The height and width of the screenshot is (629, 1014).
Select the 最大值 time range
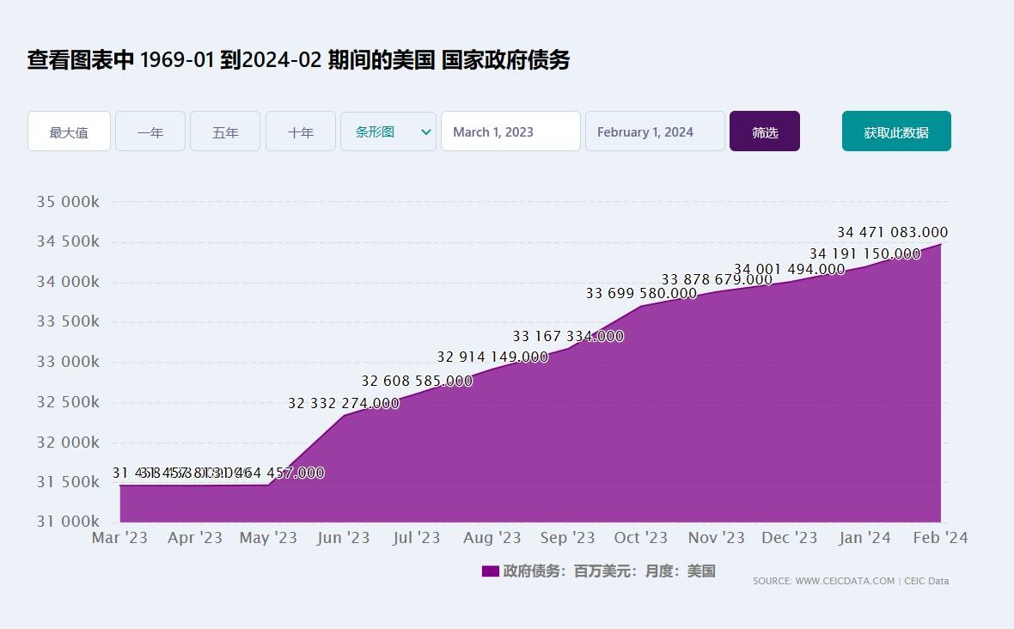coord(69,131)
